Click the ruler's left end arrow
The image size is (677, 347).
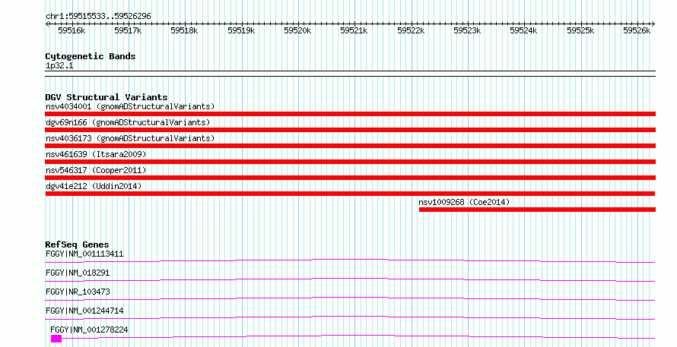click(47, 24)
